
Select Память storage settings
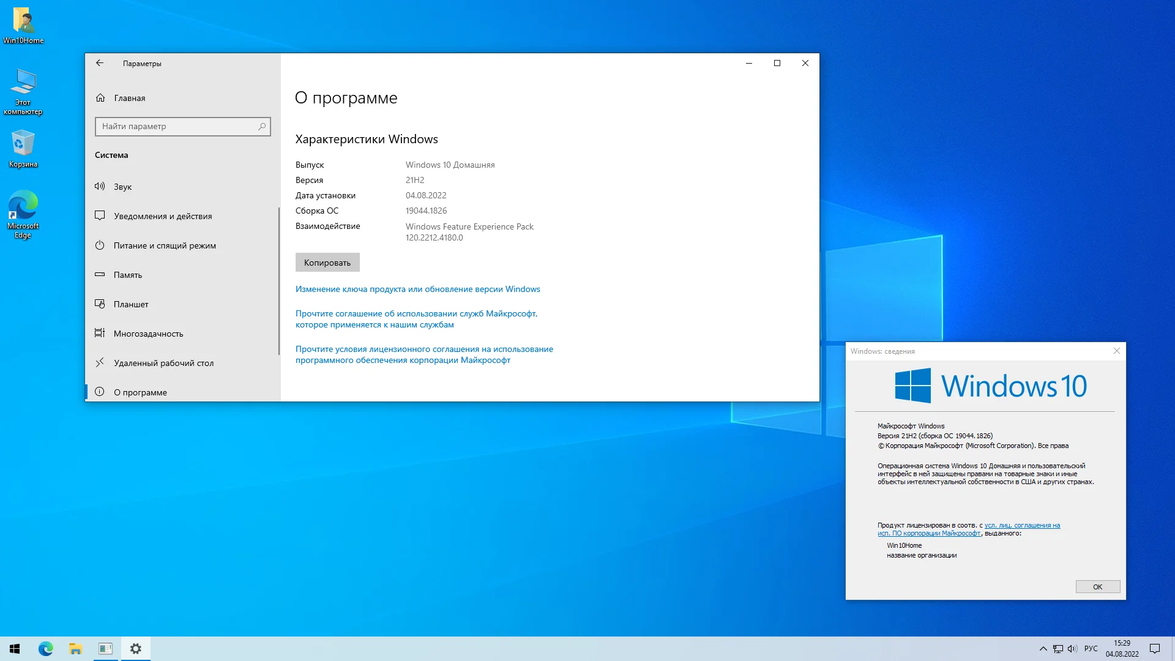[127, 275]
